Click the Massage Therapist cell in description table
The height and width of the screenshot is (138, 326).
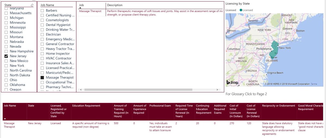click(90, 11)
